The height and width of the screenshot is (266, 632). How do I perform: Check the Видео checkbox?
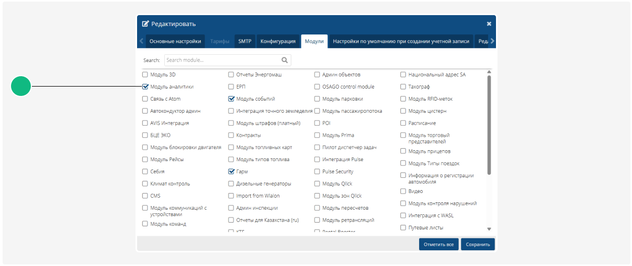[x=403, y=191]
